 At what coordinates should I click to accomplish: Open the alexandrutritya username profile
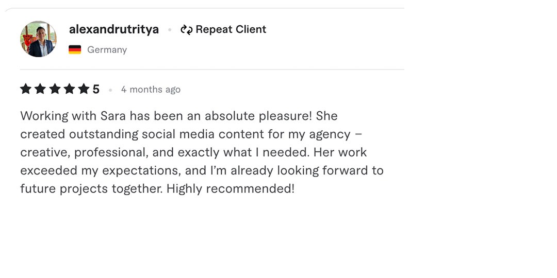pos(114,30)
